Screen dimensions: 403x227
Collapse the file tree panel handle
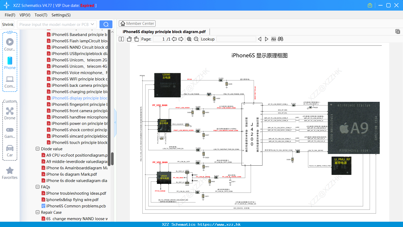[x=115, y=122]
